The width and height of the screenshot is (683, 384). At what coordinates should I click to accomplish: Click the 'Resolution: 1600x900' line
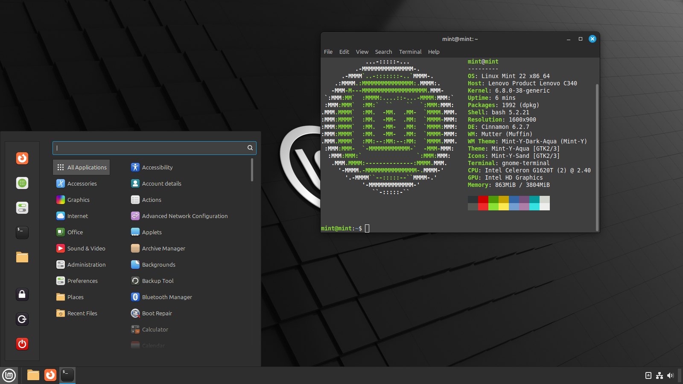(502, 120)
